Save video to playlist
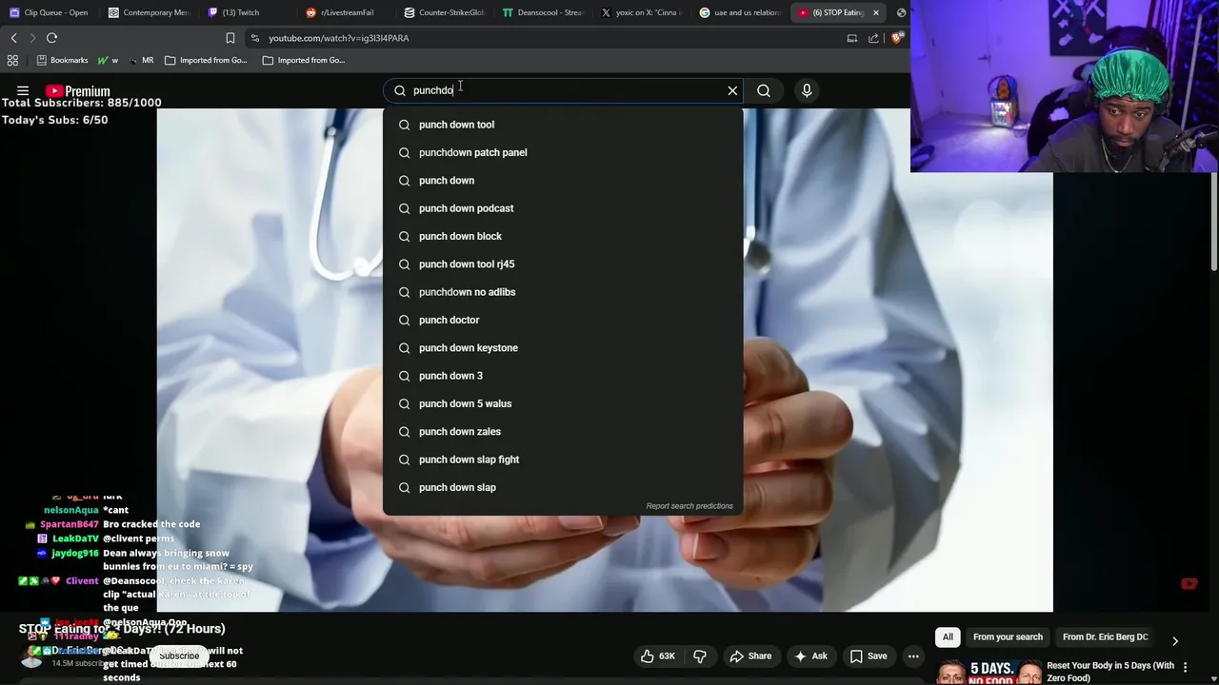1219x685 pixels. 869,656
